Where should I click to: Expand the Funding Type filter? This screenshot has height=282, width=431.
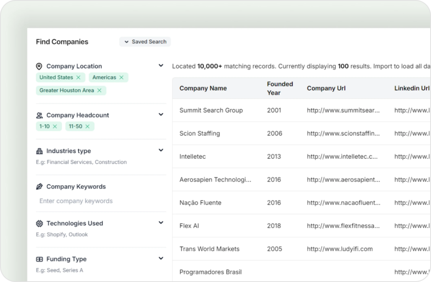160,258
